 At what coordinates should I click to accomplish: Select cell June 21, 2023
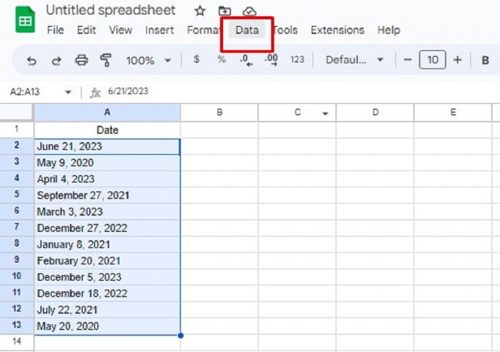pos(107,146)
